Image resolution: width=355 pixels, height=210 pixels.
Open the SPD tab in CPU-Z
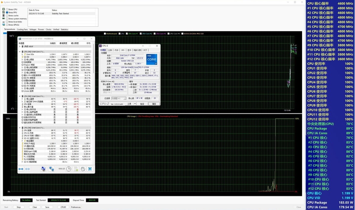(x=123, y=50)
